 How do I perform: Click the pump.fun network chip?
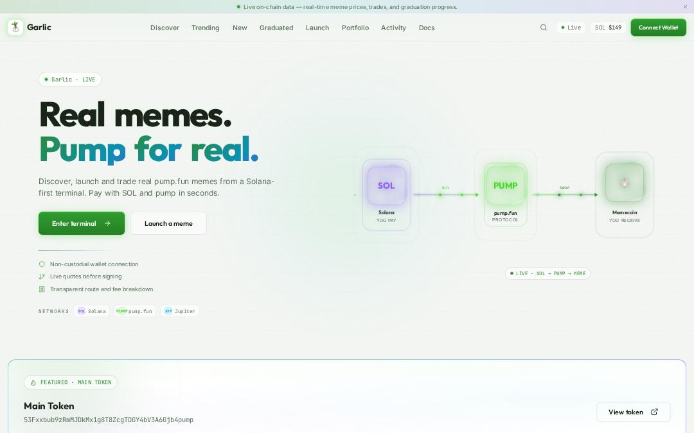(x=134, y=311)
